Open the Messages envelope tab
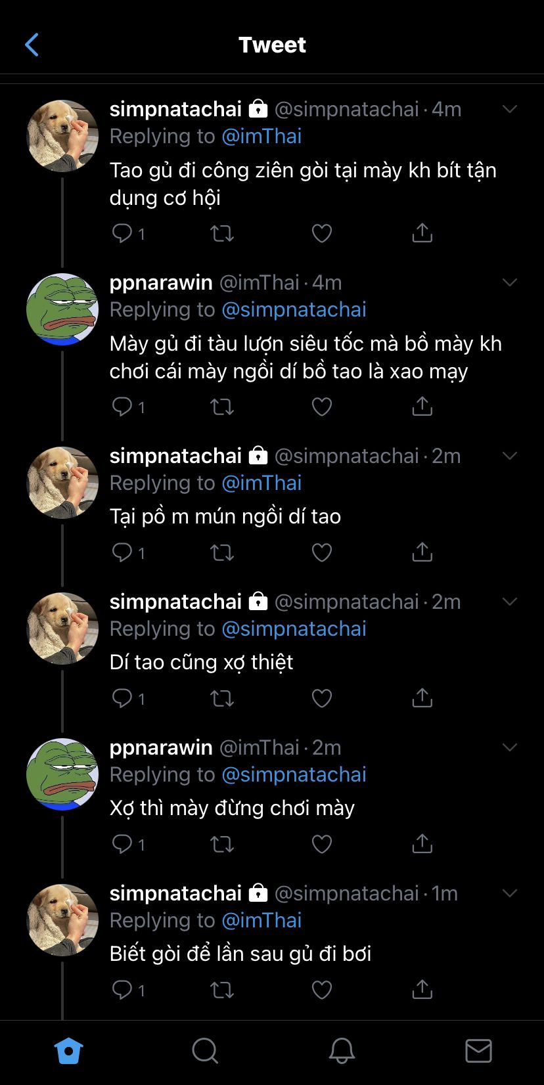544x1085 pixels. [478, 1051]
